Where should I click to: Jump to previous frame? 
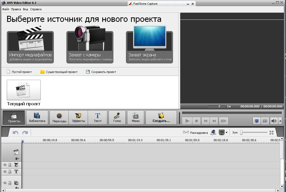coord(206,121)
